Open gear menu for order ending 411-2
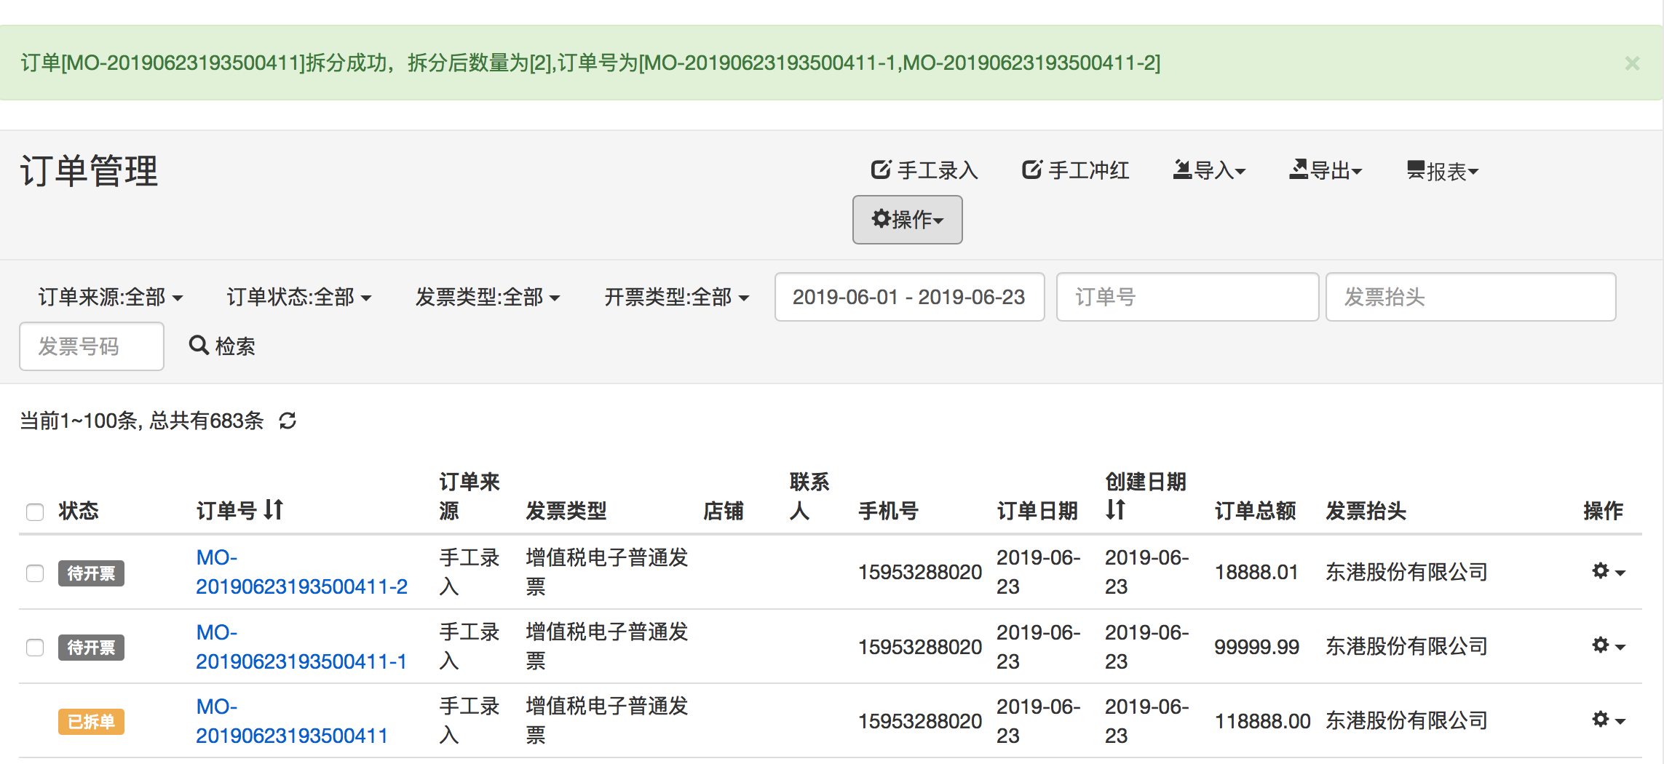Screen dimensions: 1664x764 pyautogui.click(x=1607, y=572)
